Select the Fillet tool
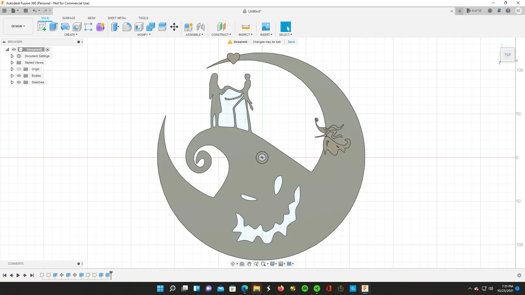The image size is (525, 295). point(127,27)
